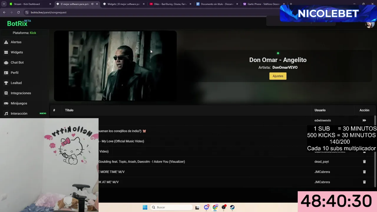Open a new browser tab

point(291,4)
